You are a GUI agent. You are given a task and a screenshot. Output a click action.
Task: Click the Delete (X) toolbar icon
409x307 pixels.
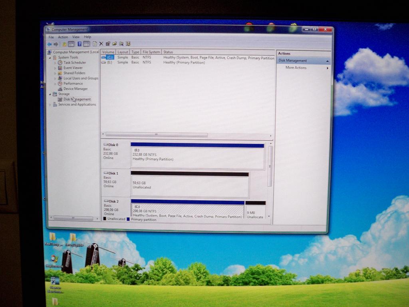(x=101, y=44)
